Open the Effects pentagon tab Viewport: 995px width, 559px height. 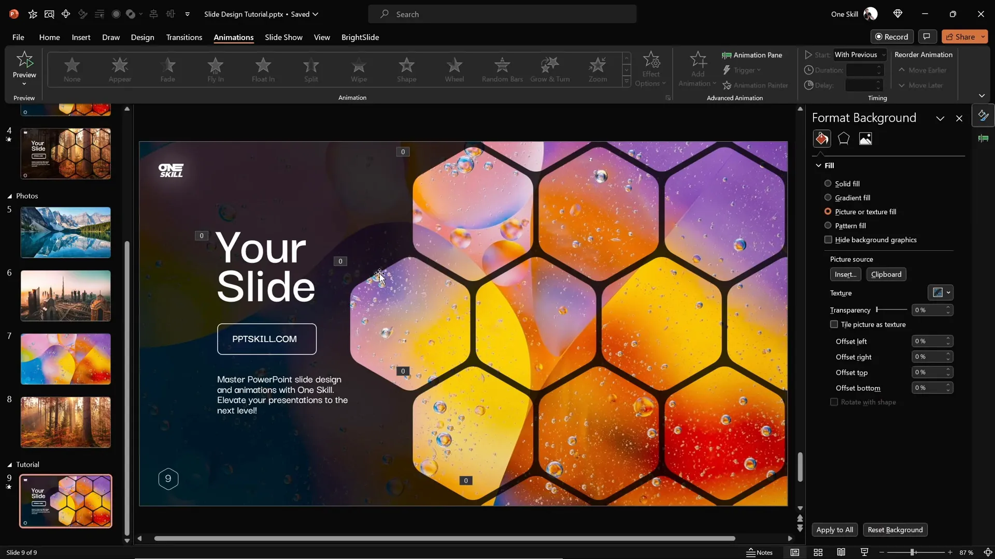point(844,139)
